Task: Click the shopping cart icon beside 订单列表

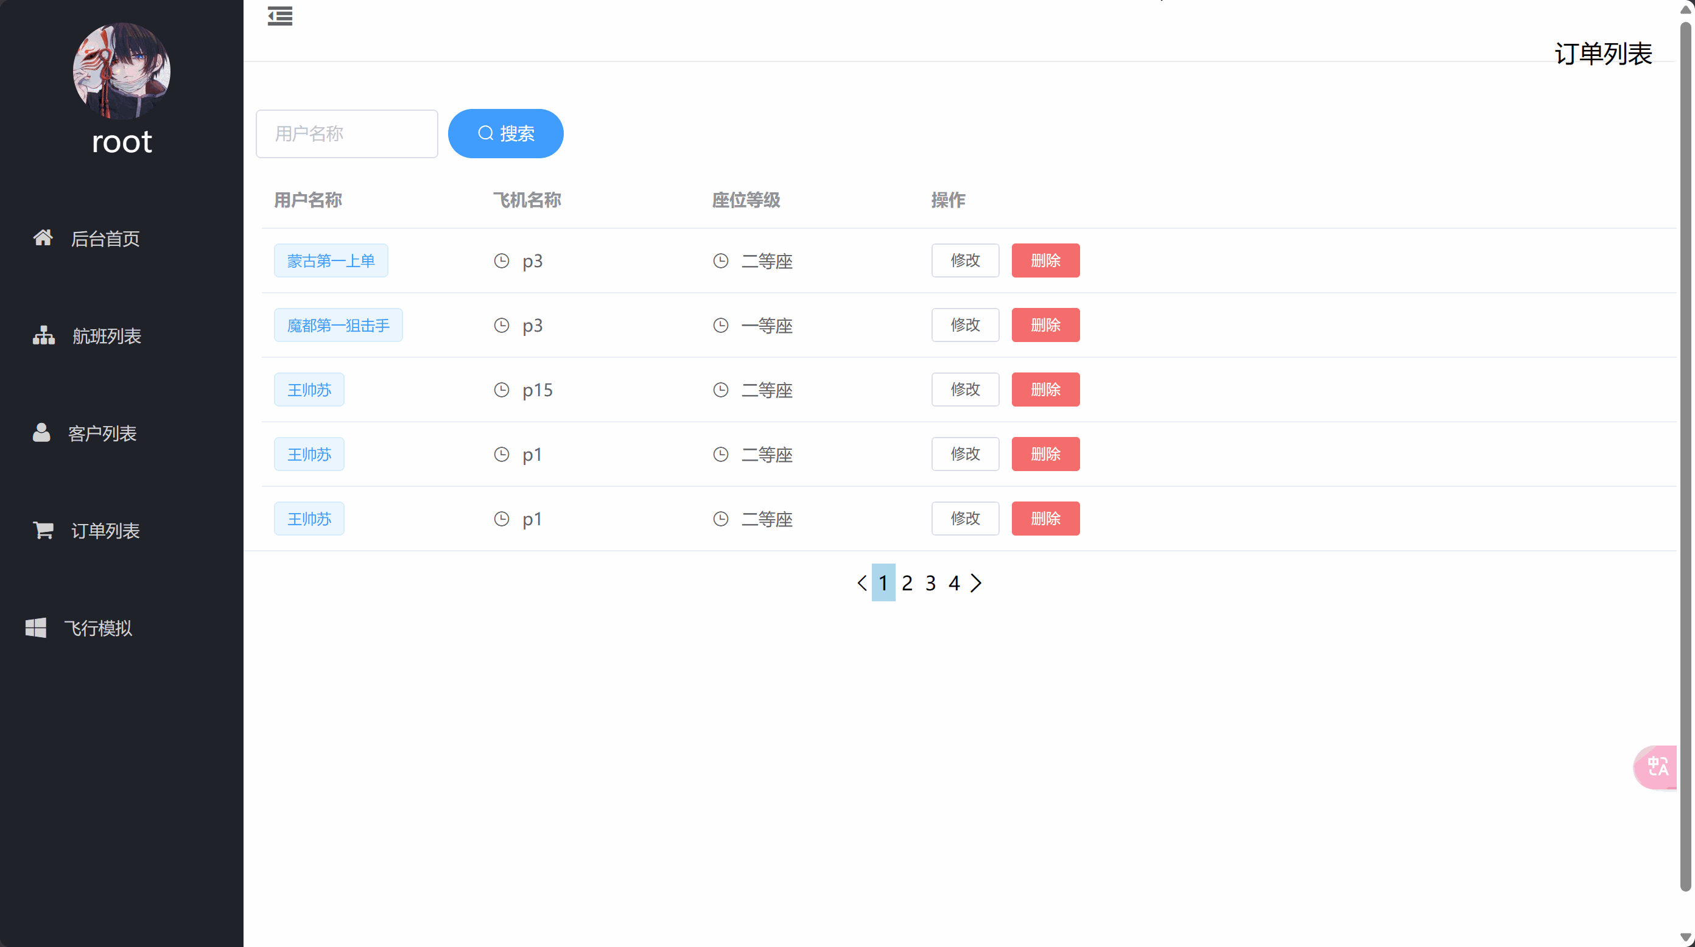Action: click(x=43, y=529)
